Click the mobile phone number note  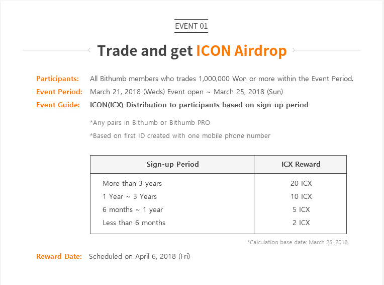coord(180,136)
